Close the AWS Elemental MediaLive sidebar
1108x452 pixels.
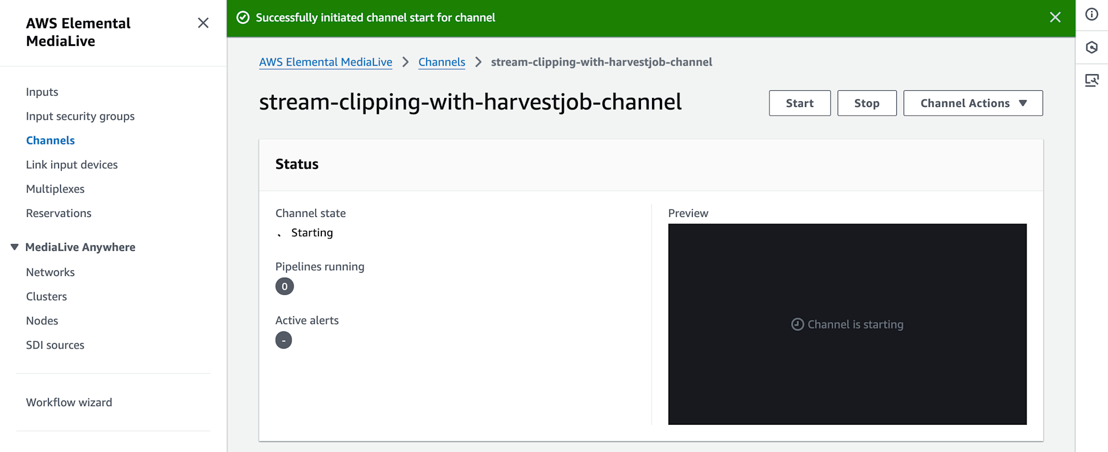click(x=203, y=23)
